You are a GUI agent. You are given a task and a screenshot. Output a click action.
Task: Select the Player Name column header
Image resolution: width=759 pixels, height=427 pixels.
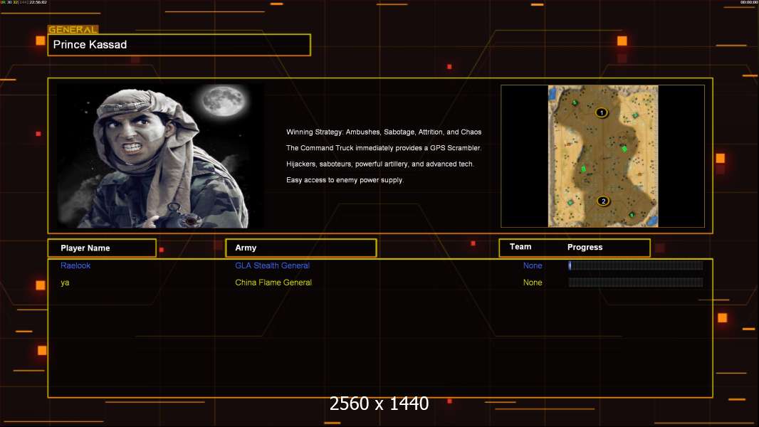(x=101, y=248)
